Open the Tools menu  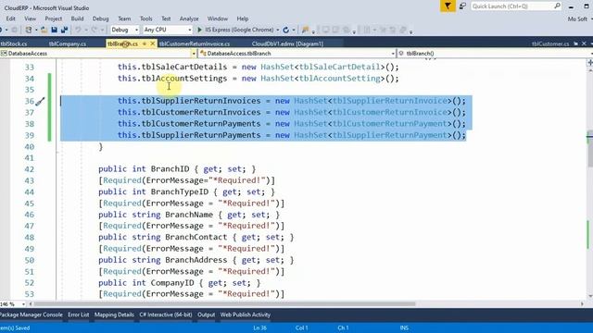146,18
